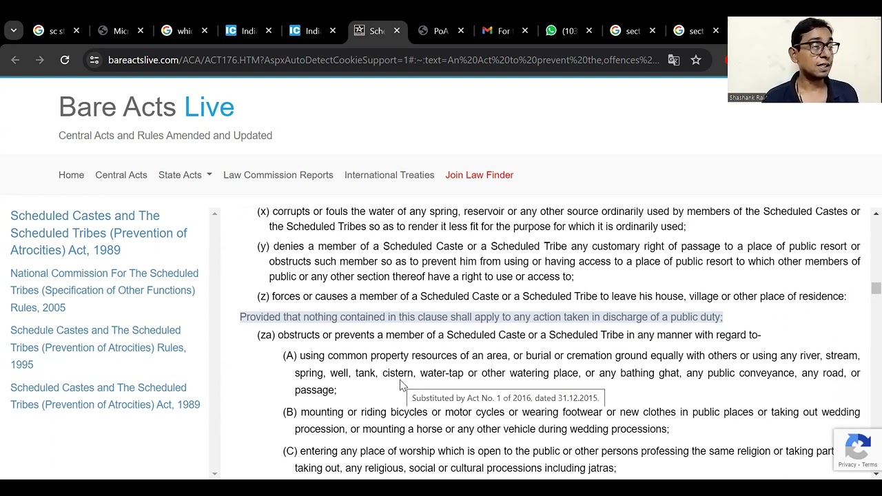The width and height of the screenshot is (882, 496).
Task: Click the highlighted 'Provided that nothing contained' proviso text
Action: click(481, 317)
